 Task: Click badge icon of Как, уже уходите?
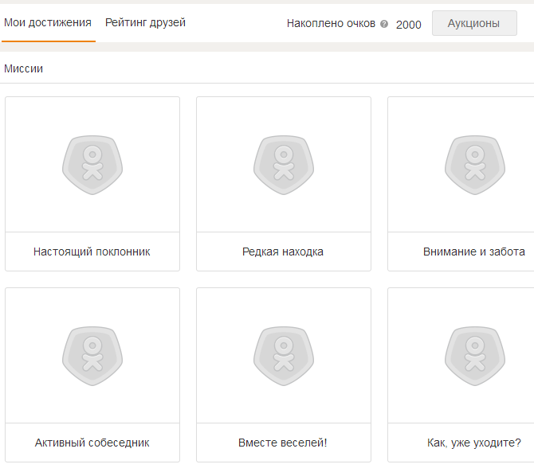point(475,356)
